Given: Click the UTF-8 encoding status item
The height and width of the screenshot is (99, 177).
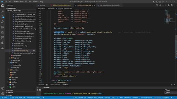Looking at the screenshot, I should click(113, 98).
